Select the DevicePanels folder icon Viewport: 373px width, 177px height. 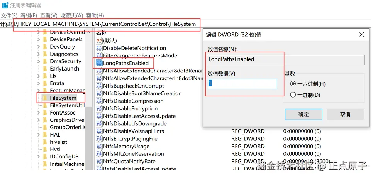[x=45, y=39]
